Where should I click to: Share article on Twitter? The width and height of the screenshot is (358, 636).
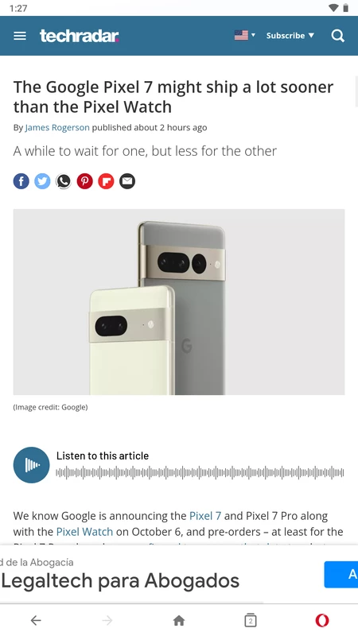pyautogui.click(x=42, y=181)
